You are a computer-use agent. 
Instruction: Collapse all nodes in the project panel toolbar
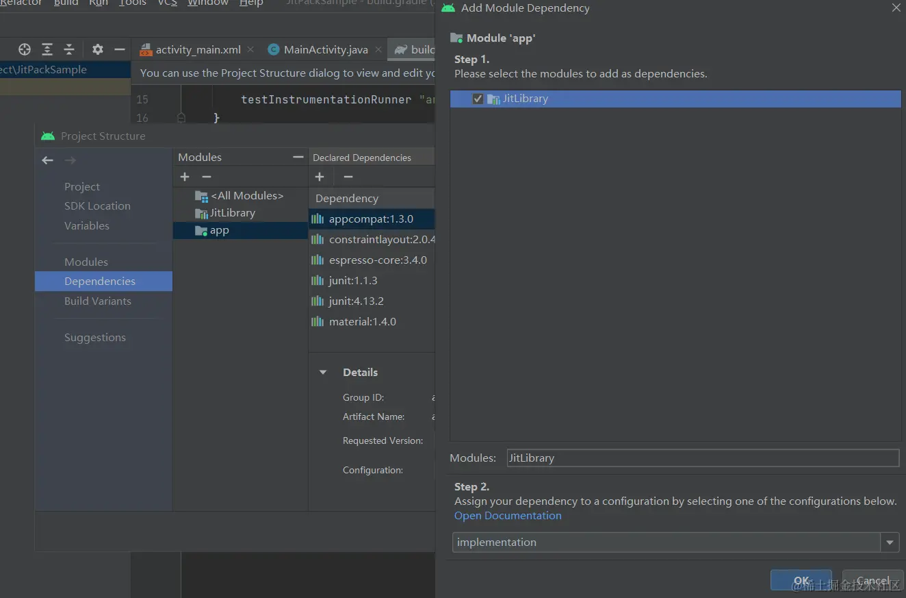[69, 49]
